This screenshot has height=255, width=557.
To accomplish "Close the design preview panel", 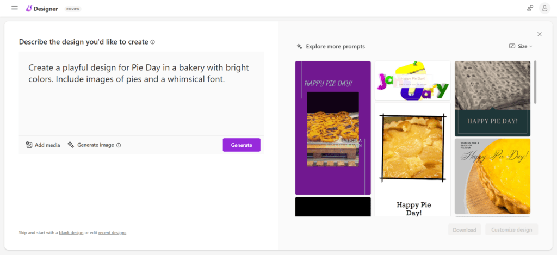I will tap(540, 34).
